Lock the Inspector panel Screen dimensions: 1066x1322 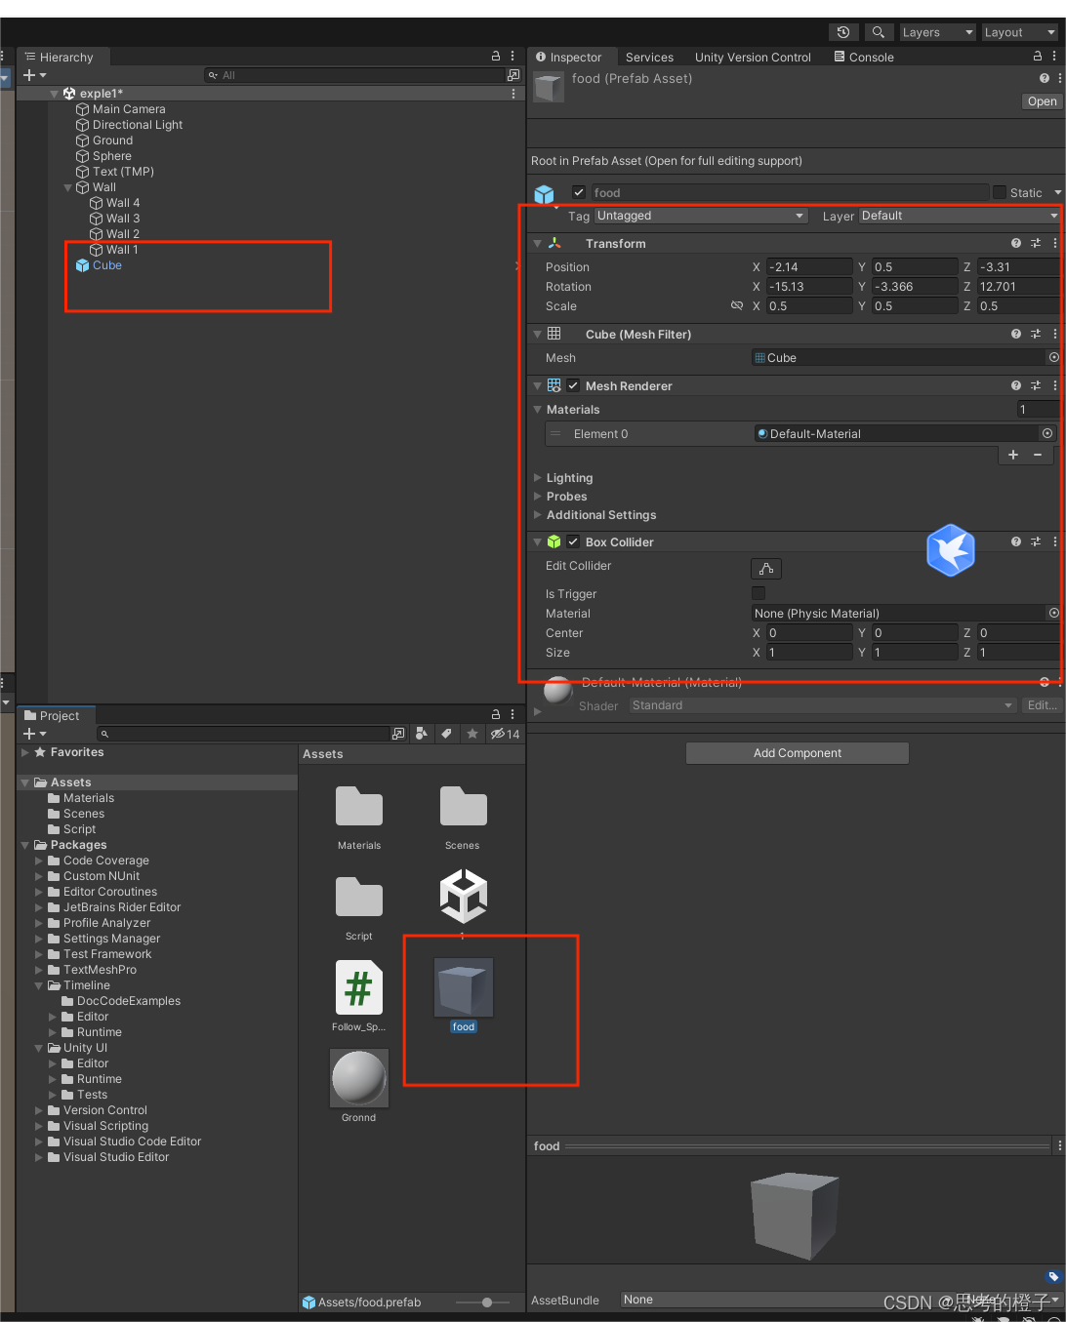click(x=1038, y=57)
